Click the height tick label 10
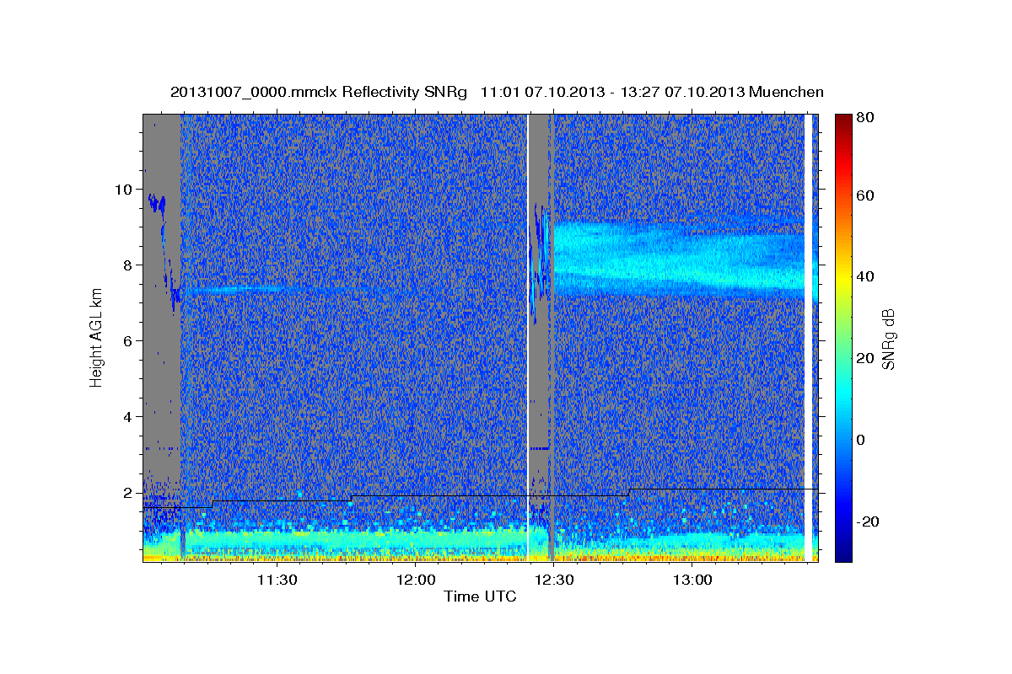Viewport: 1012px width, 674px height. (x=126, y=189)
